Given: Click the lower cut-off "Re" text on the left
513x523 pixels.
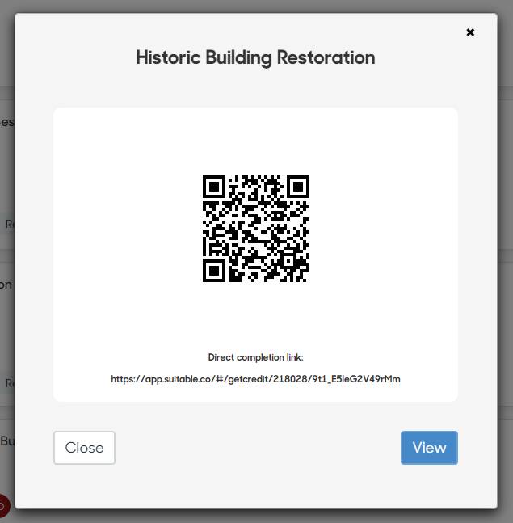Looking at the screenshot, I should tap(9, 383).
